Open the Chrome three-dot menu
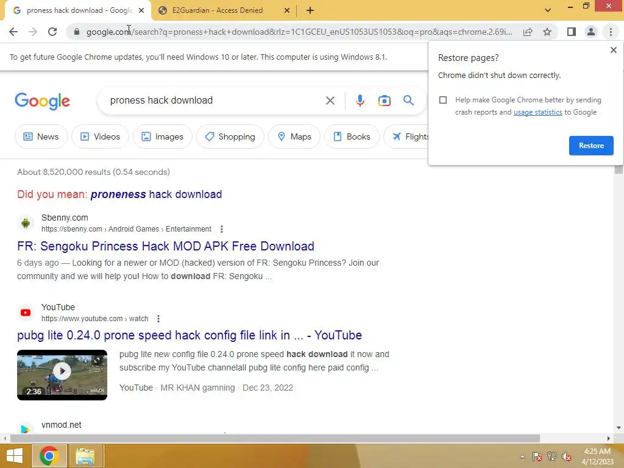 tap(611, 32)
